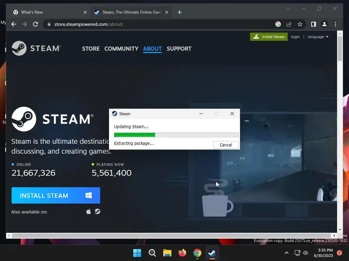The image size is (349, 261).
Task: Show hidden system tray icons
Action: point(286,253)
